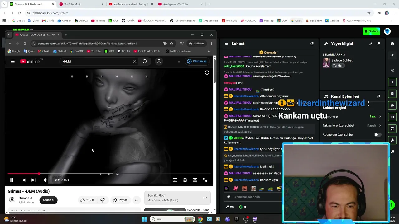This screenshot has height=224, width=399.
Task: Pop out the Yayın bilgisi panel
Action: (378, 44)
